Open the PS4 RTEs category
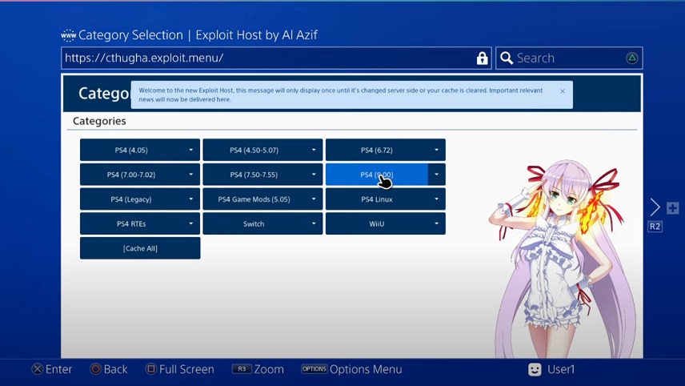This screenshot has height=386, width=685. click(x=131, y=223)
